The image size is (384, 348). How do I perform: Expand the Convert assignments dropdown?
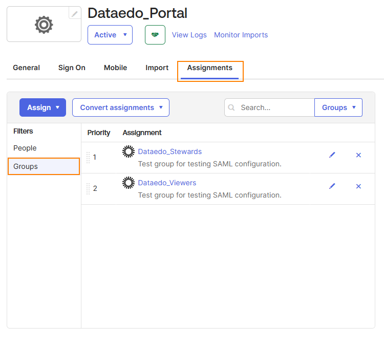pos(121,107)
